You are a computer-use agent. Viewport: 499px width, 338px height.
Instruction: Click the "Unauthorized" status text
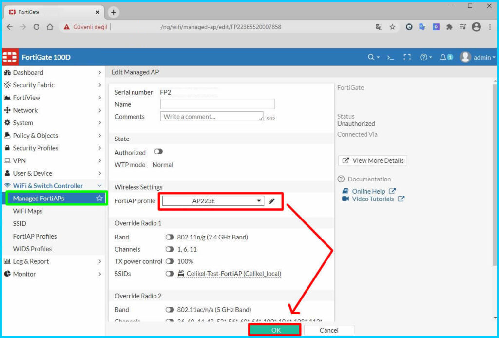point(356,123)
